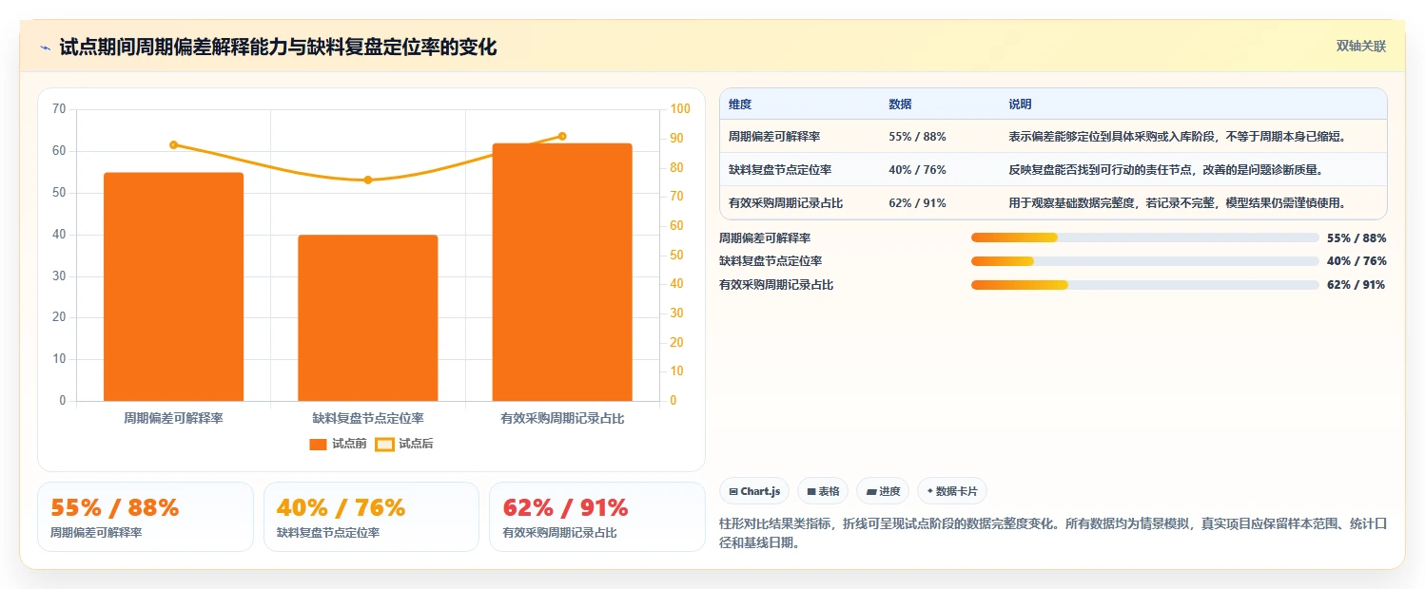Click right axis tick value 100
1425x589 pixels.
[x=680, y=109]
